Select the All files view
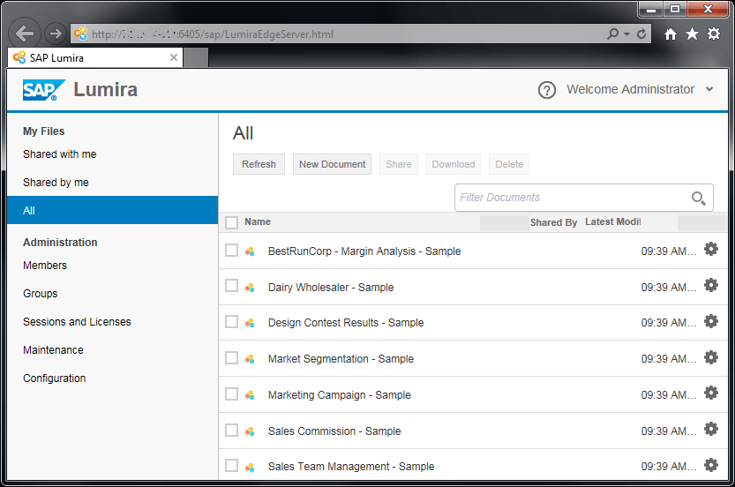The height and width of the screenshot is (487, 735). pyautogui.click(x=113, y=211)
